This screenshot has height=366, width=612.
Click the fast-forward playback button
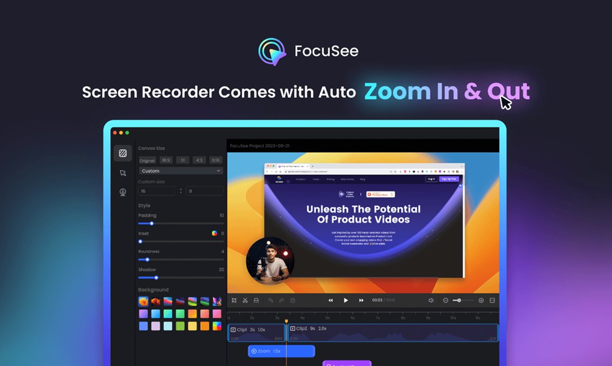pos(361,301)
